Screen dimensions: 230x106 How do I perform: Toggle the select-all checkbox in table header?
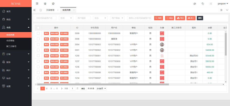tap(38, 28)
